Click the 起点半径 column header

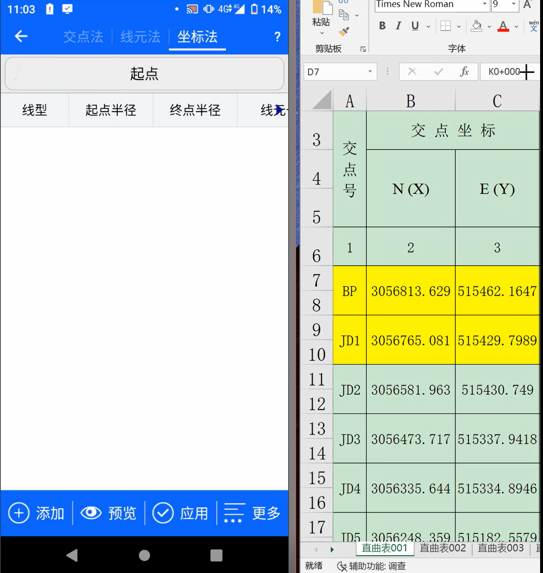click(111, 110)
